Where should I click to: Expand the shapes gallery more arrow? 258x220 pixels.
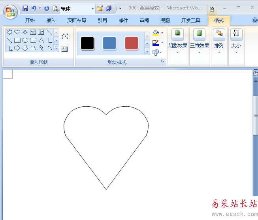click(56, 48)
